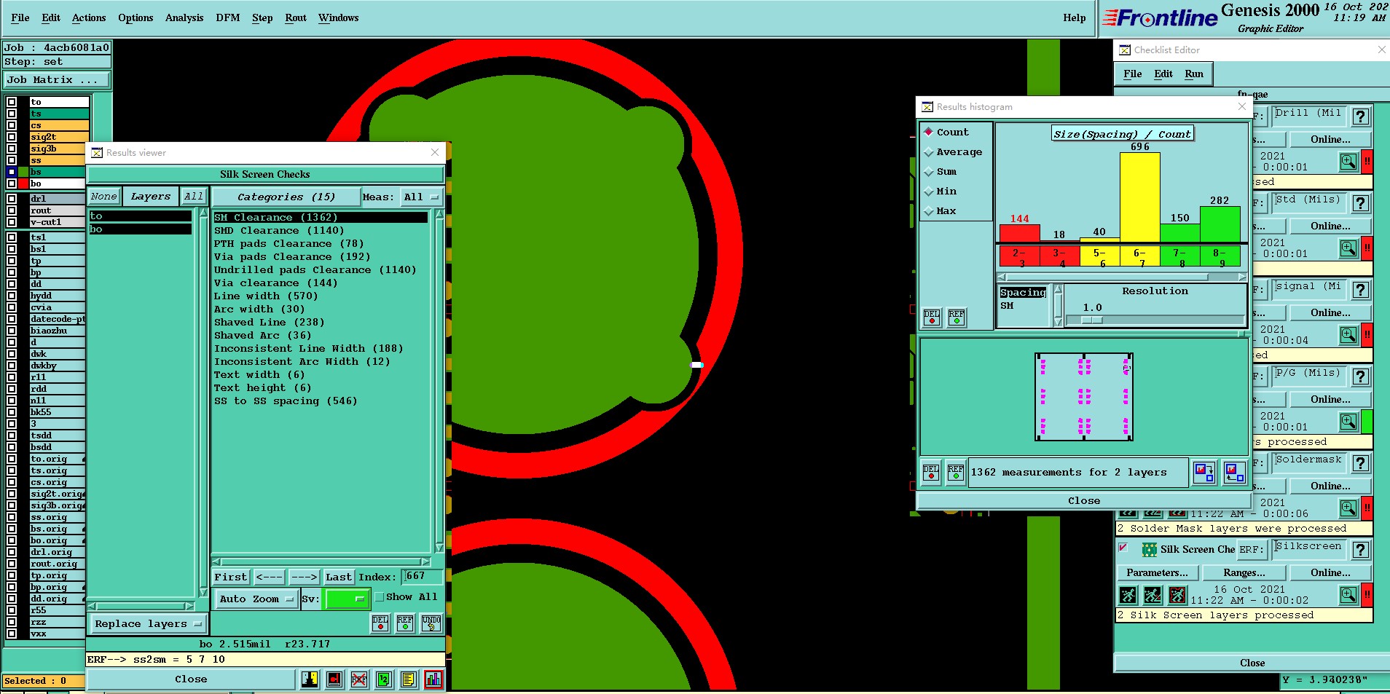Click the yellow report notes icon
The width and height of the screenshot is (1390, 694).
click(x=409, y=679)
